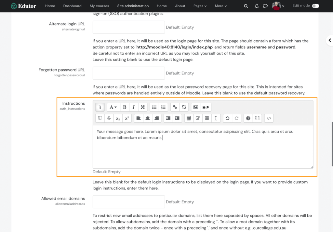Open the search in the navbar

click(x=246, y=6)
